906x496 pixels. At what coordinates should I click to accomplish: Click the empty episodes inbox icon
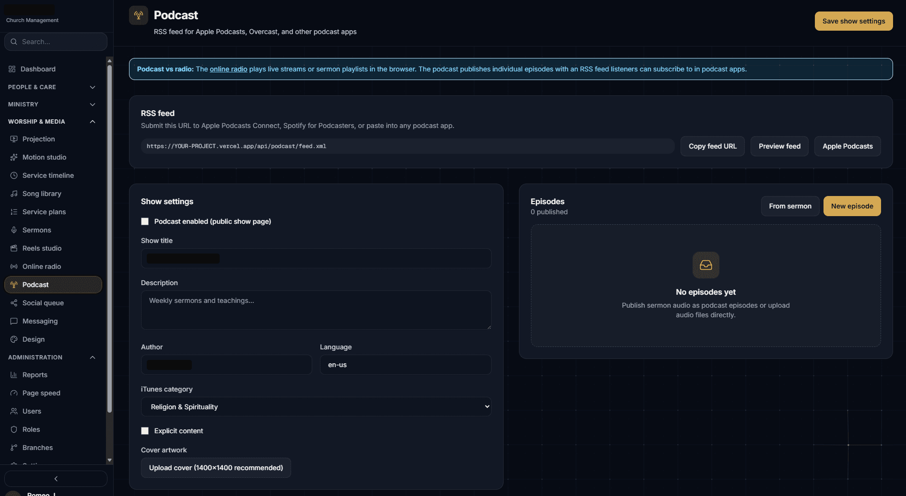tap(706, 265)
